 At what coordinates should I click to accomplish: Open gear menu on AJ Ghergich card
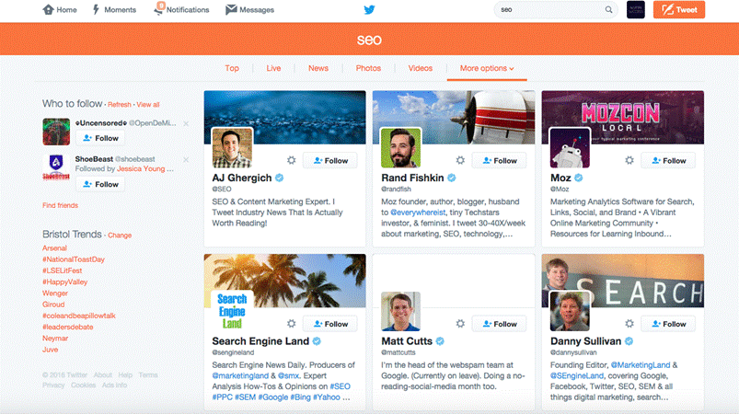tap(291, 160)
